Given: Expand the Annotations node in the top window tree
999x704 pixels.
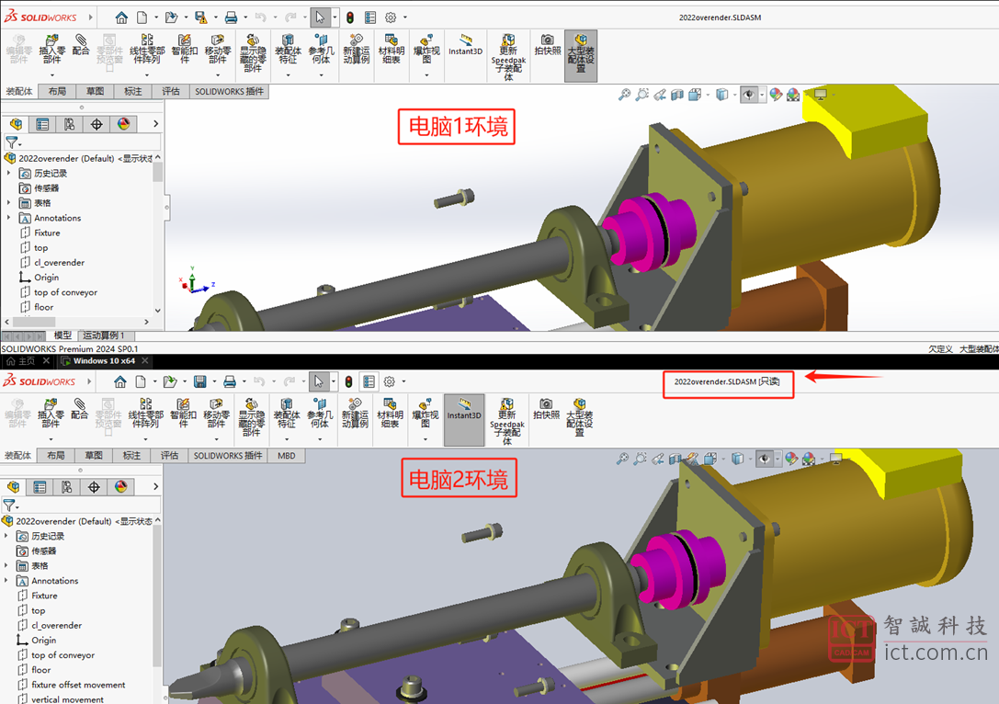Looking at the screenshot, I should pos(8,218).
